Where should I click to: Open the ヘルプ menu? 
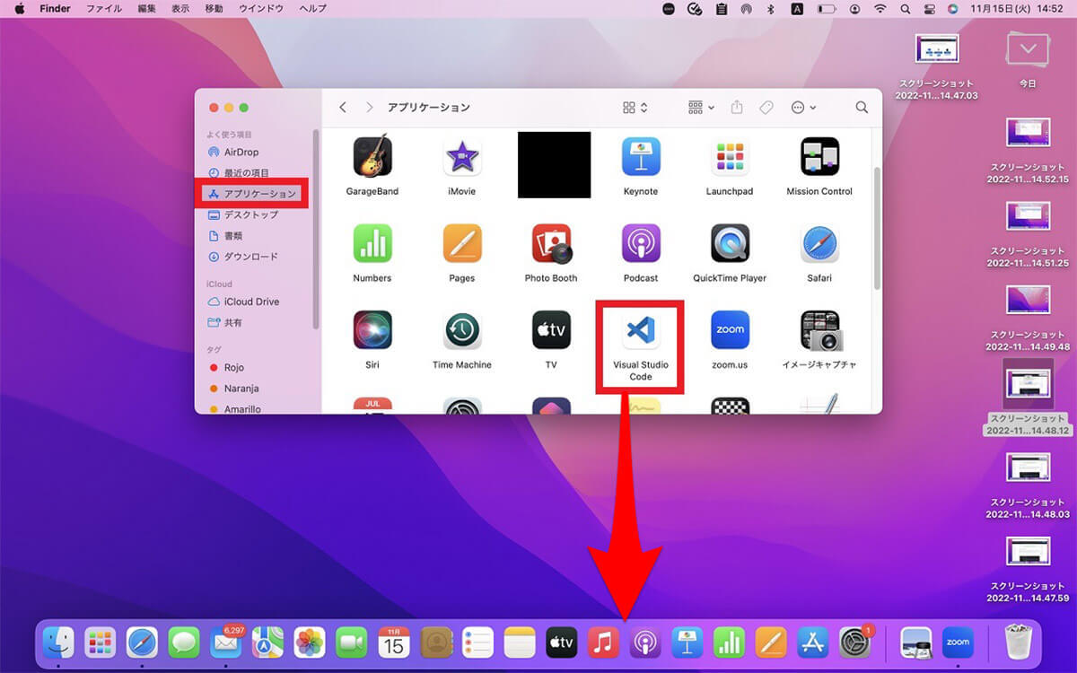(x=312, y=8)
